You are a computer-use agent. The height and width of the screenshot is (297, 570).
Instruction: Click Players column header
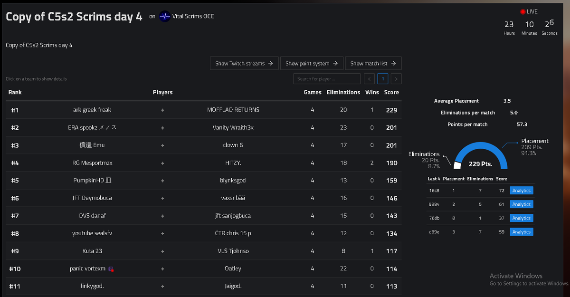tap(162, 92)
